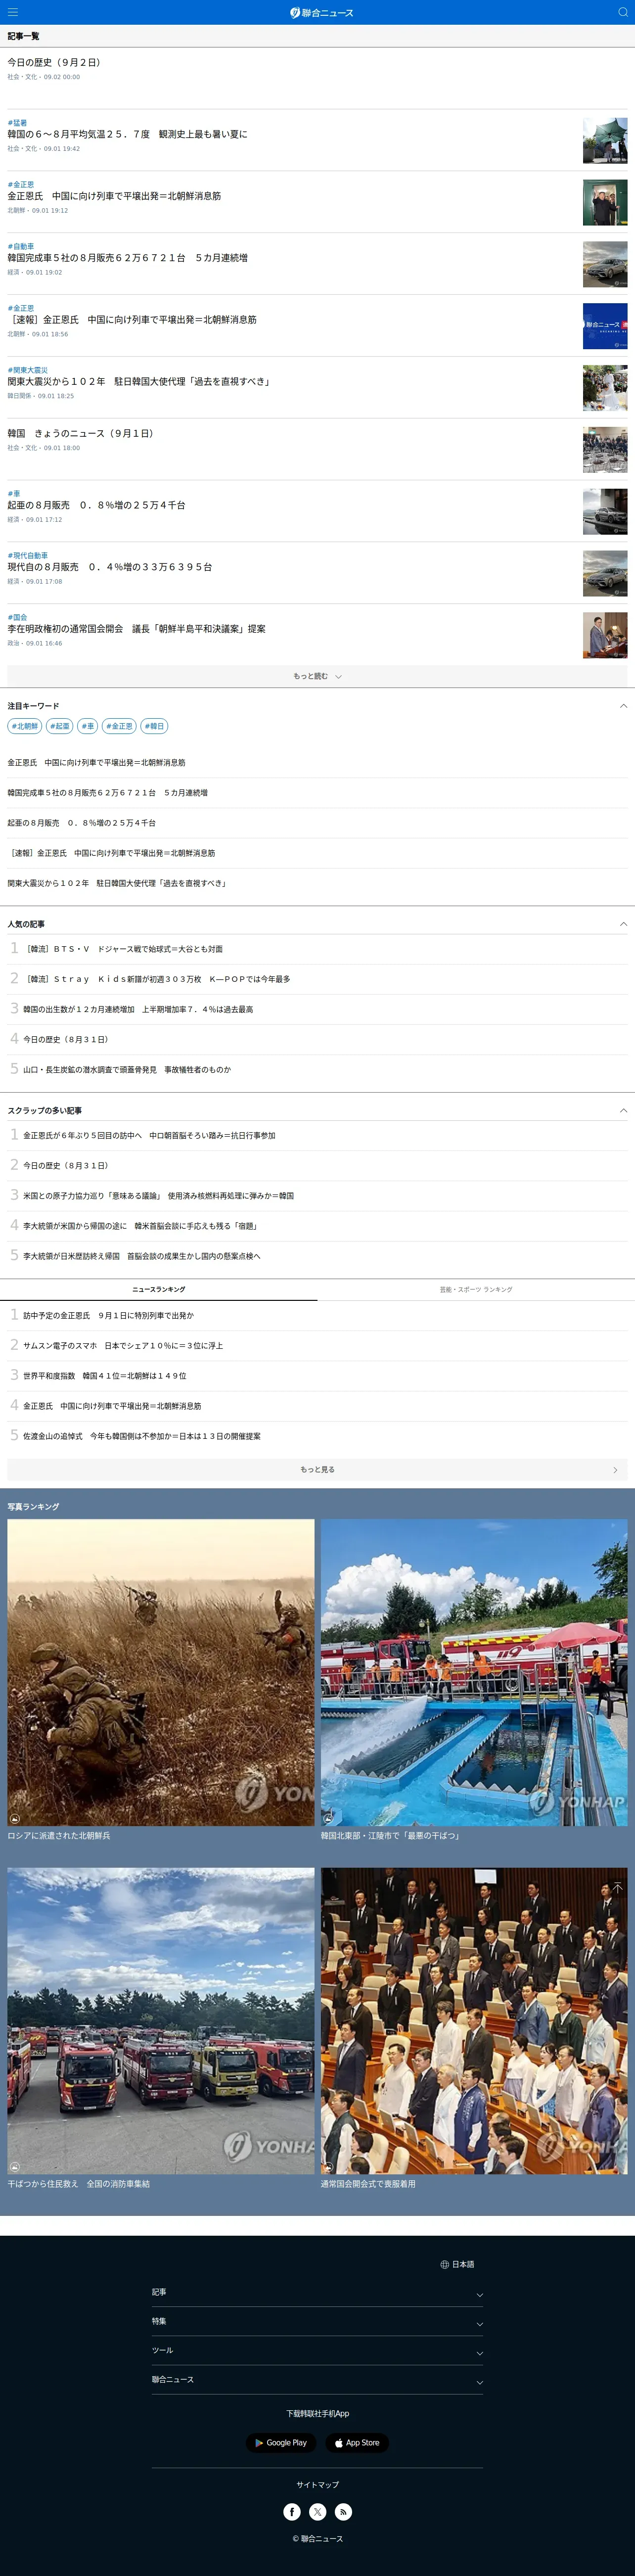Select the #韓日 keyword tag

click(154, 726)
